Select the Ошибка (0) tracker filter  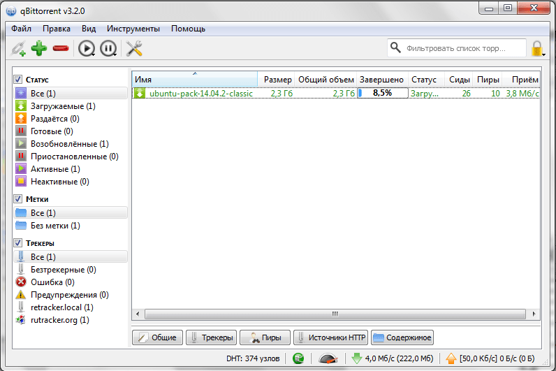click(71, 282)
